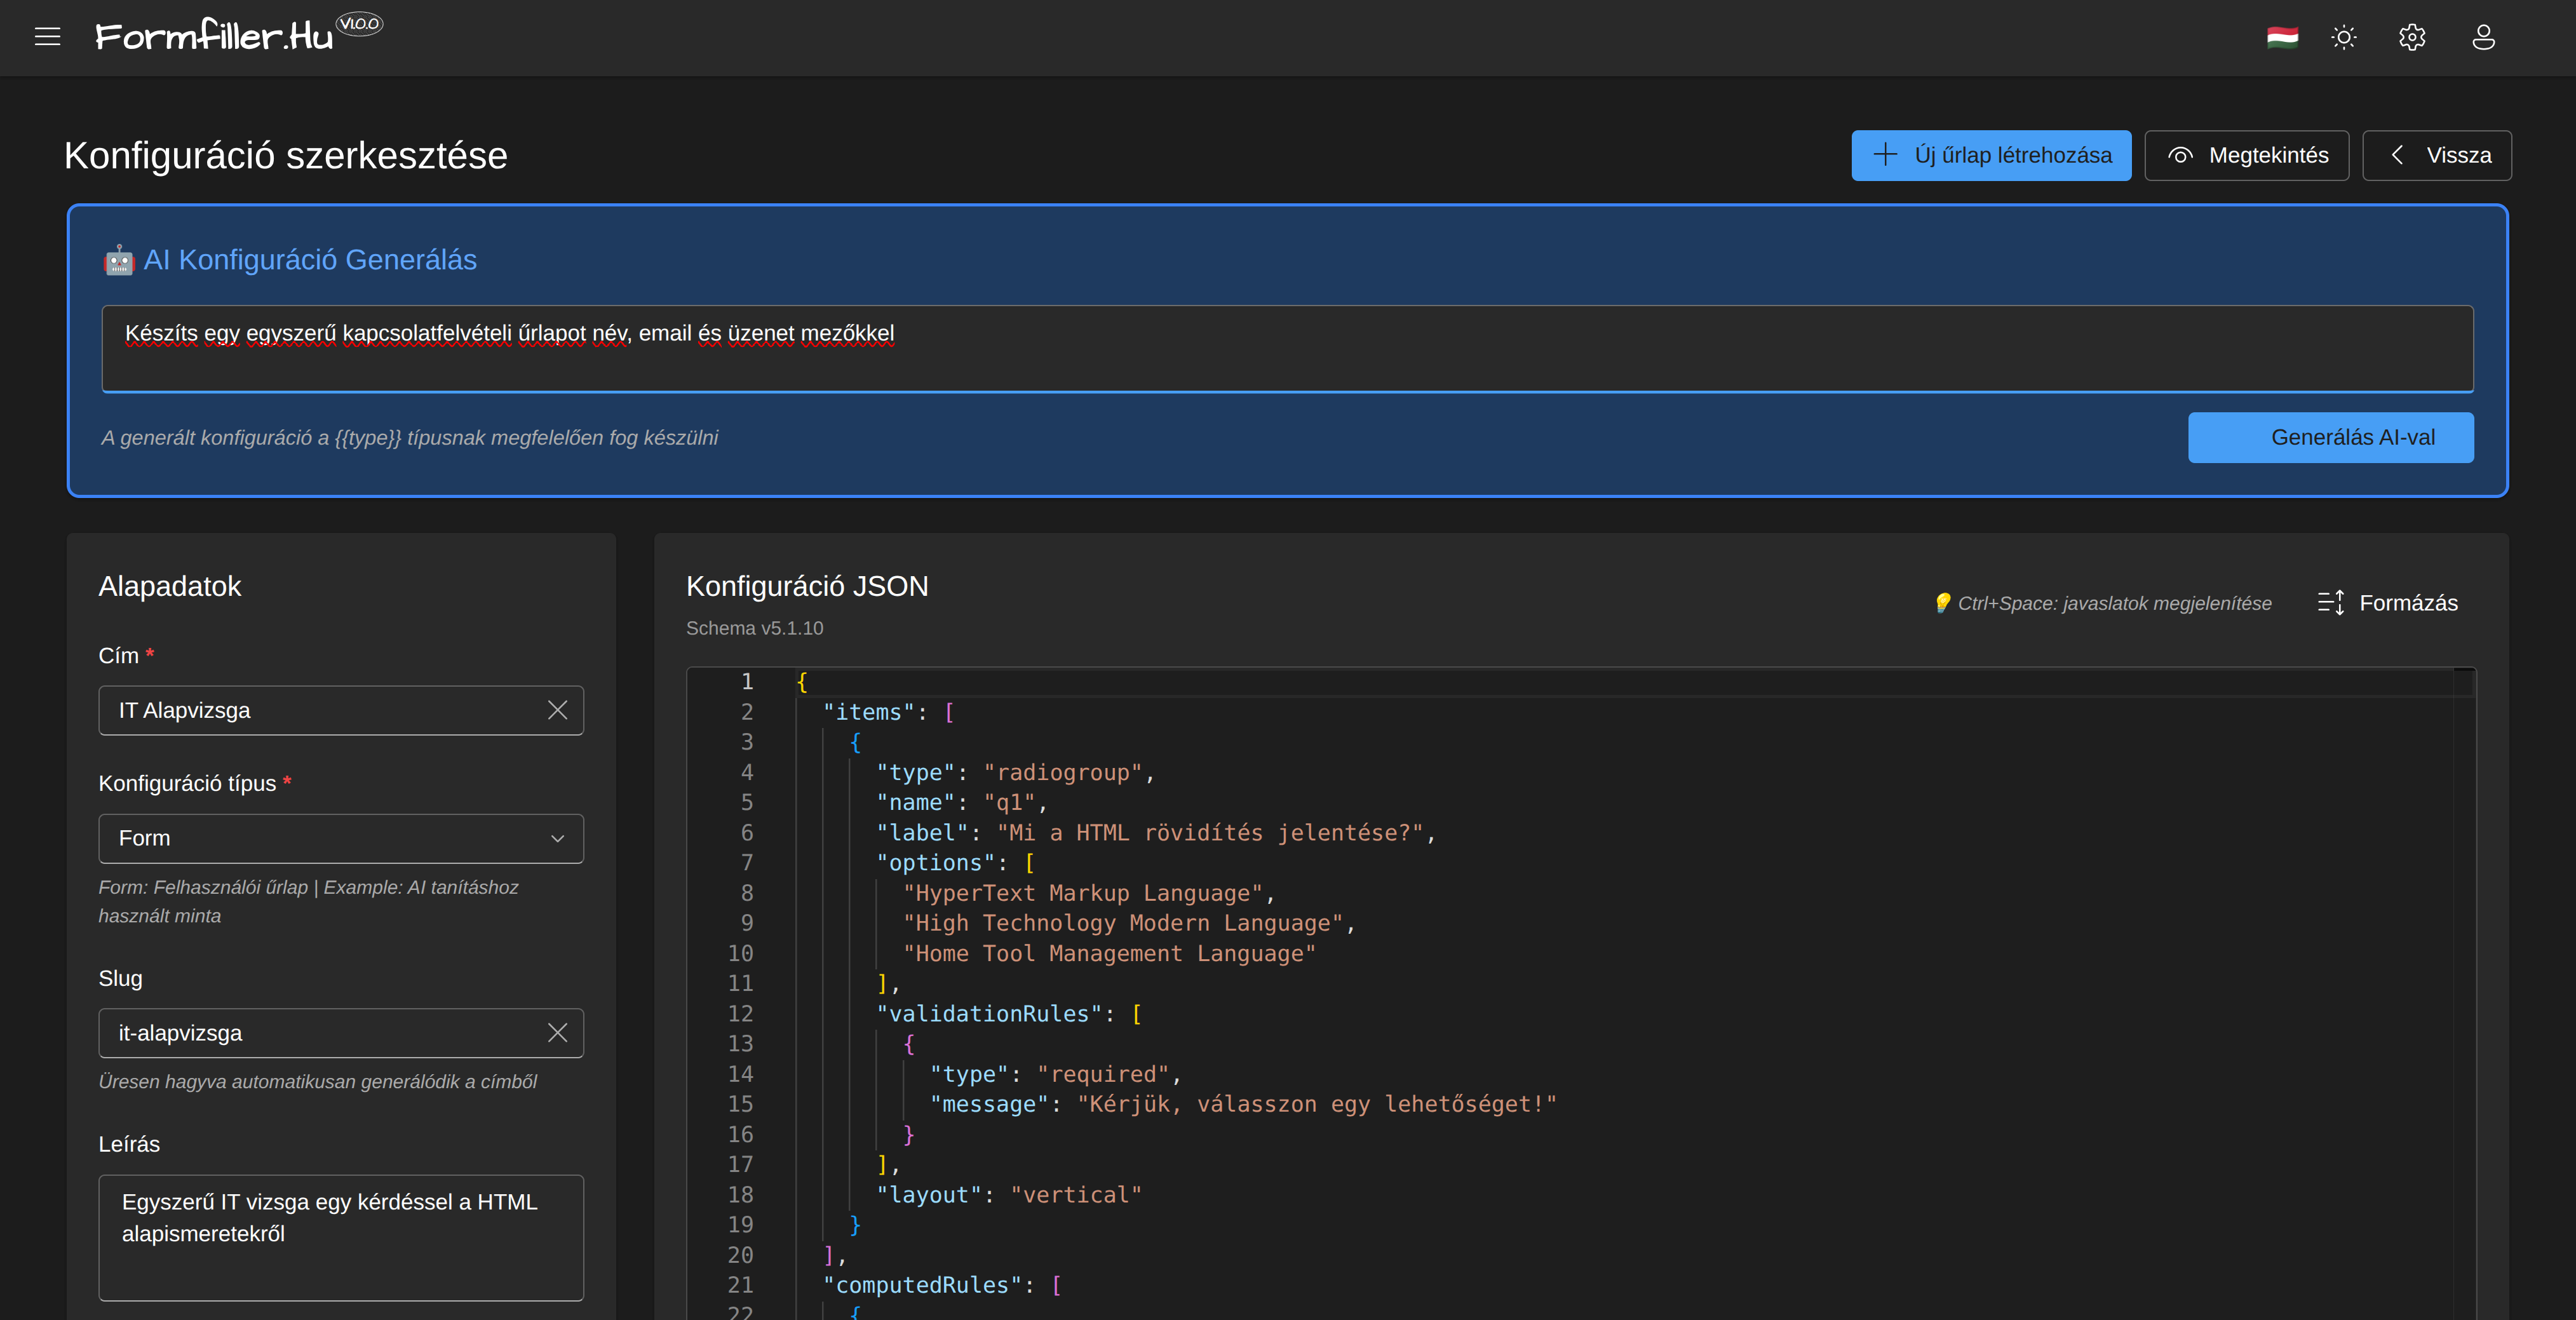Toggle light theme with sun icon
Image resolution: width=2576 pixels, height=1320 pixels.
2344,38
